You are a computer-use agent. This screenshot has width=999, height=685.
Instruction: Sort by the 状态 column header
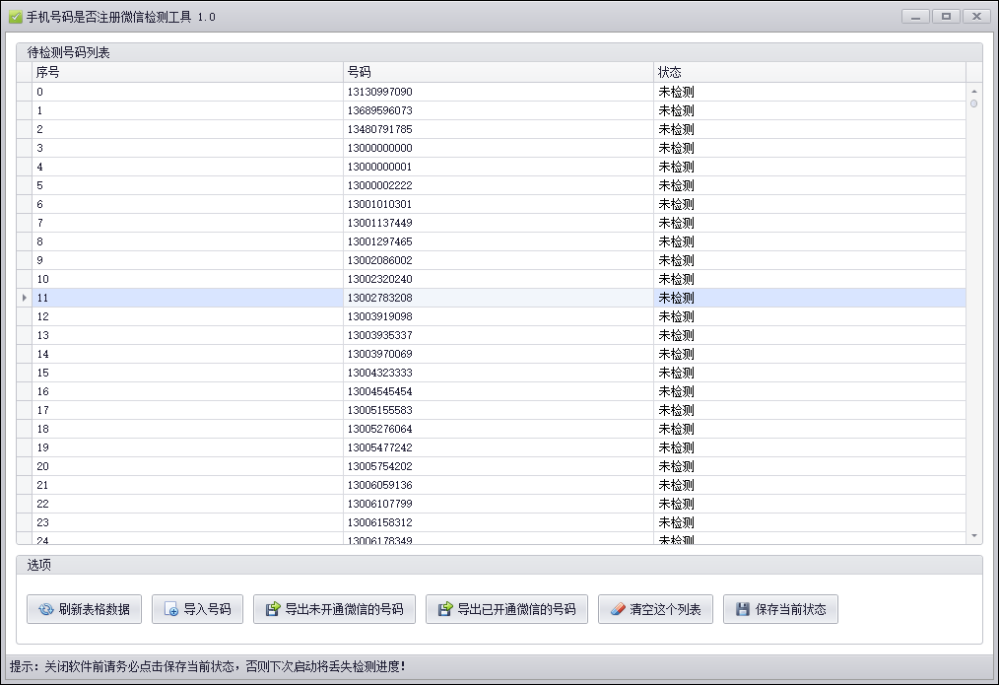pos(810,72)
